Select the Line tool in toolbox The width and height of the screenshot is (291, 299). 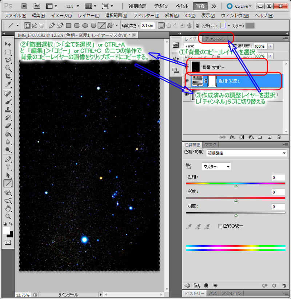[8, 183]
